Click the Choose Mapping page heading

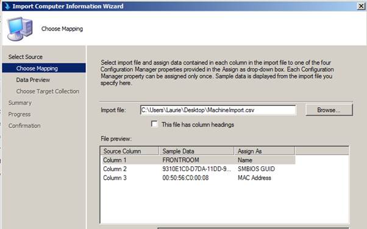62,29
